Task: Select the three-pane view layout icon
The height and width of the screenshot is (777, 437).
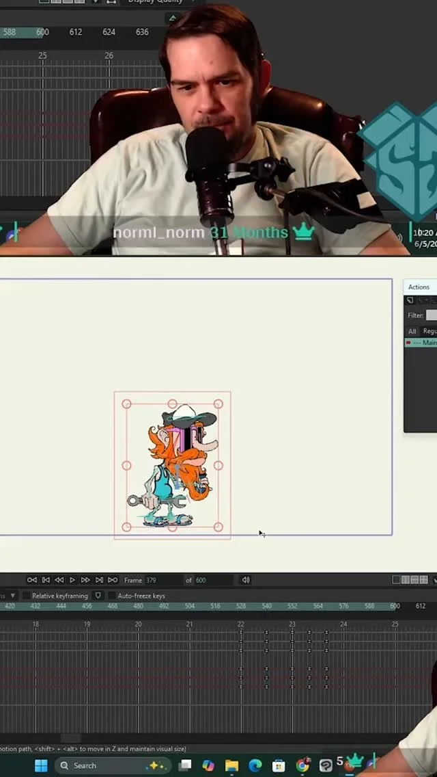Action: coord(414,580)
